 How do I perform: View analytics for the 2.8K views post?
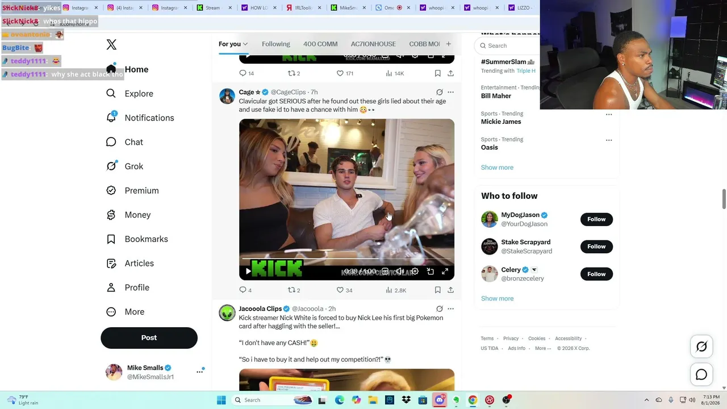395,290
